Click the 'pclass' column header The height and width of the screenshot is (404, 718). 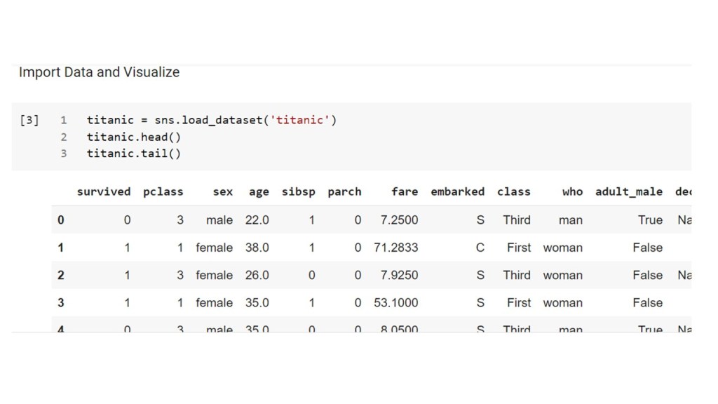[163, 191]
